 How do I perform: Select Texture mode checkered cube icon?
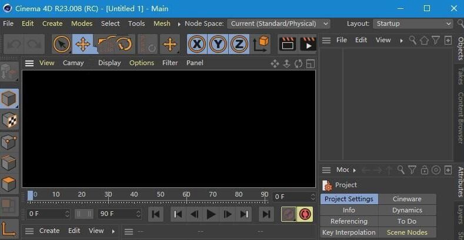(9, 120)
